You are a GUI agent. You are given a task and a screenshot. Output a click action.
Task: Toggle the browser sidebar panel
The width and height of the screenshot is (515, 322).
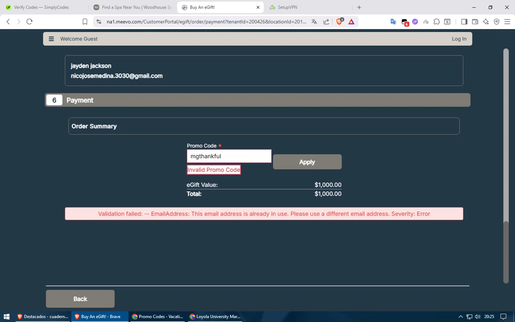point(464,22)
